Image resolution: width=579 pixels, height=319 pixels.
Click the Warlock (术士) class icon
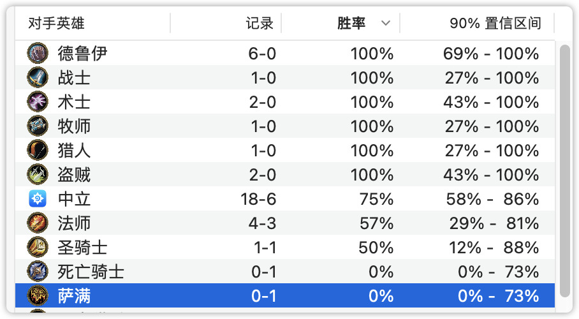click(x=38, y=101)
